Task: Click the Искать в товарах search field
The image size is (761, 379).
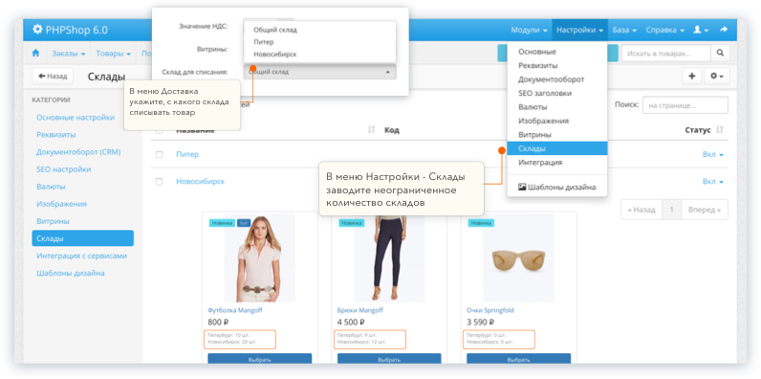Action: (x=665, y=54)
